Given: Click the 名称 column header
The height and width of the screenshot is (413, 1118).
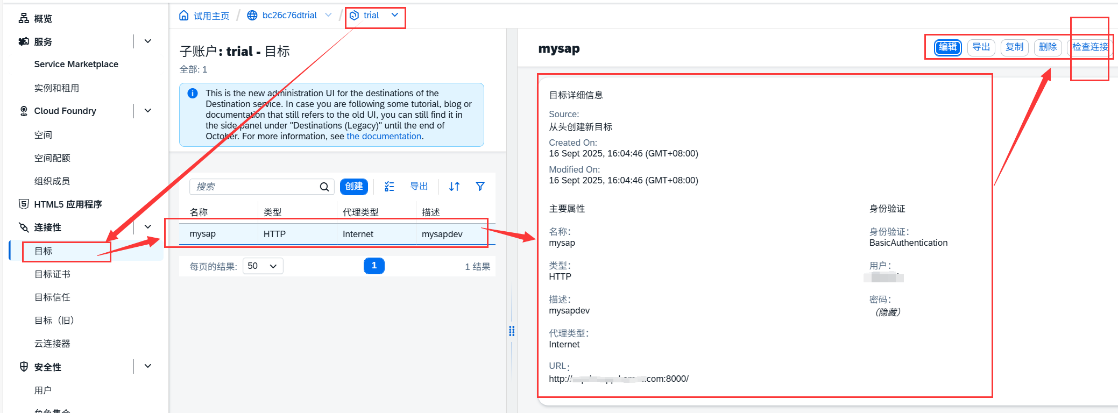Looking at the screenshot, I should [199, 212].
